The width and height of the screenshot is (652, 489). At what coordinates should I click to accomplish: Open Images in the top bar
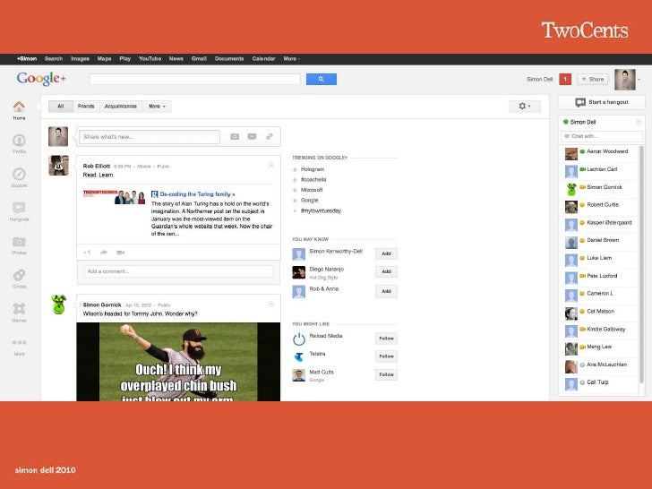coord(80,58)
